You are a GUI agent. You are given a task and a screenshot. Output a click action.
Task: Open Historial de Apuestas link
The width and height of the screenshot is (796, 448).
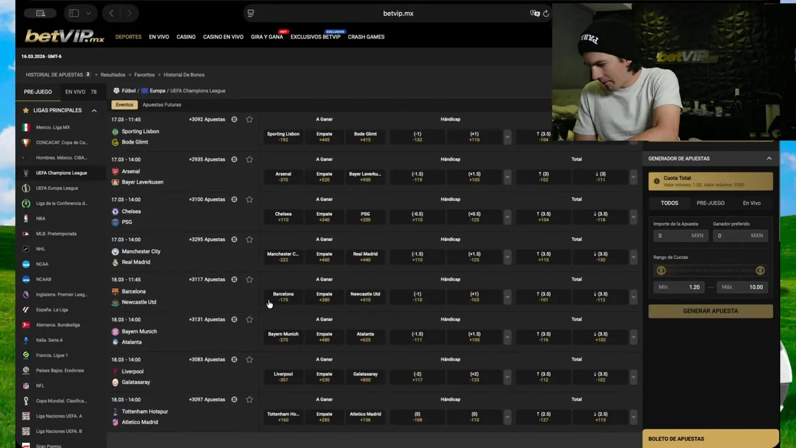click(54, 75)
